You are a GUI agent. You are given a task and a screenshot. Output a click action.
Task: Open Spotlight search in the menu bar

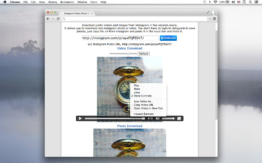point(250,2)
